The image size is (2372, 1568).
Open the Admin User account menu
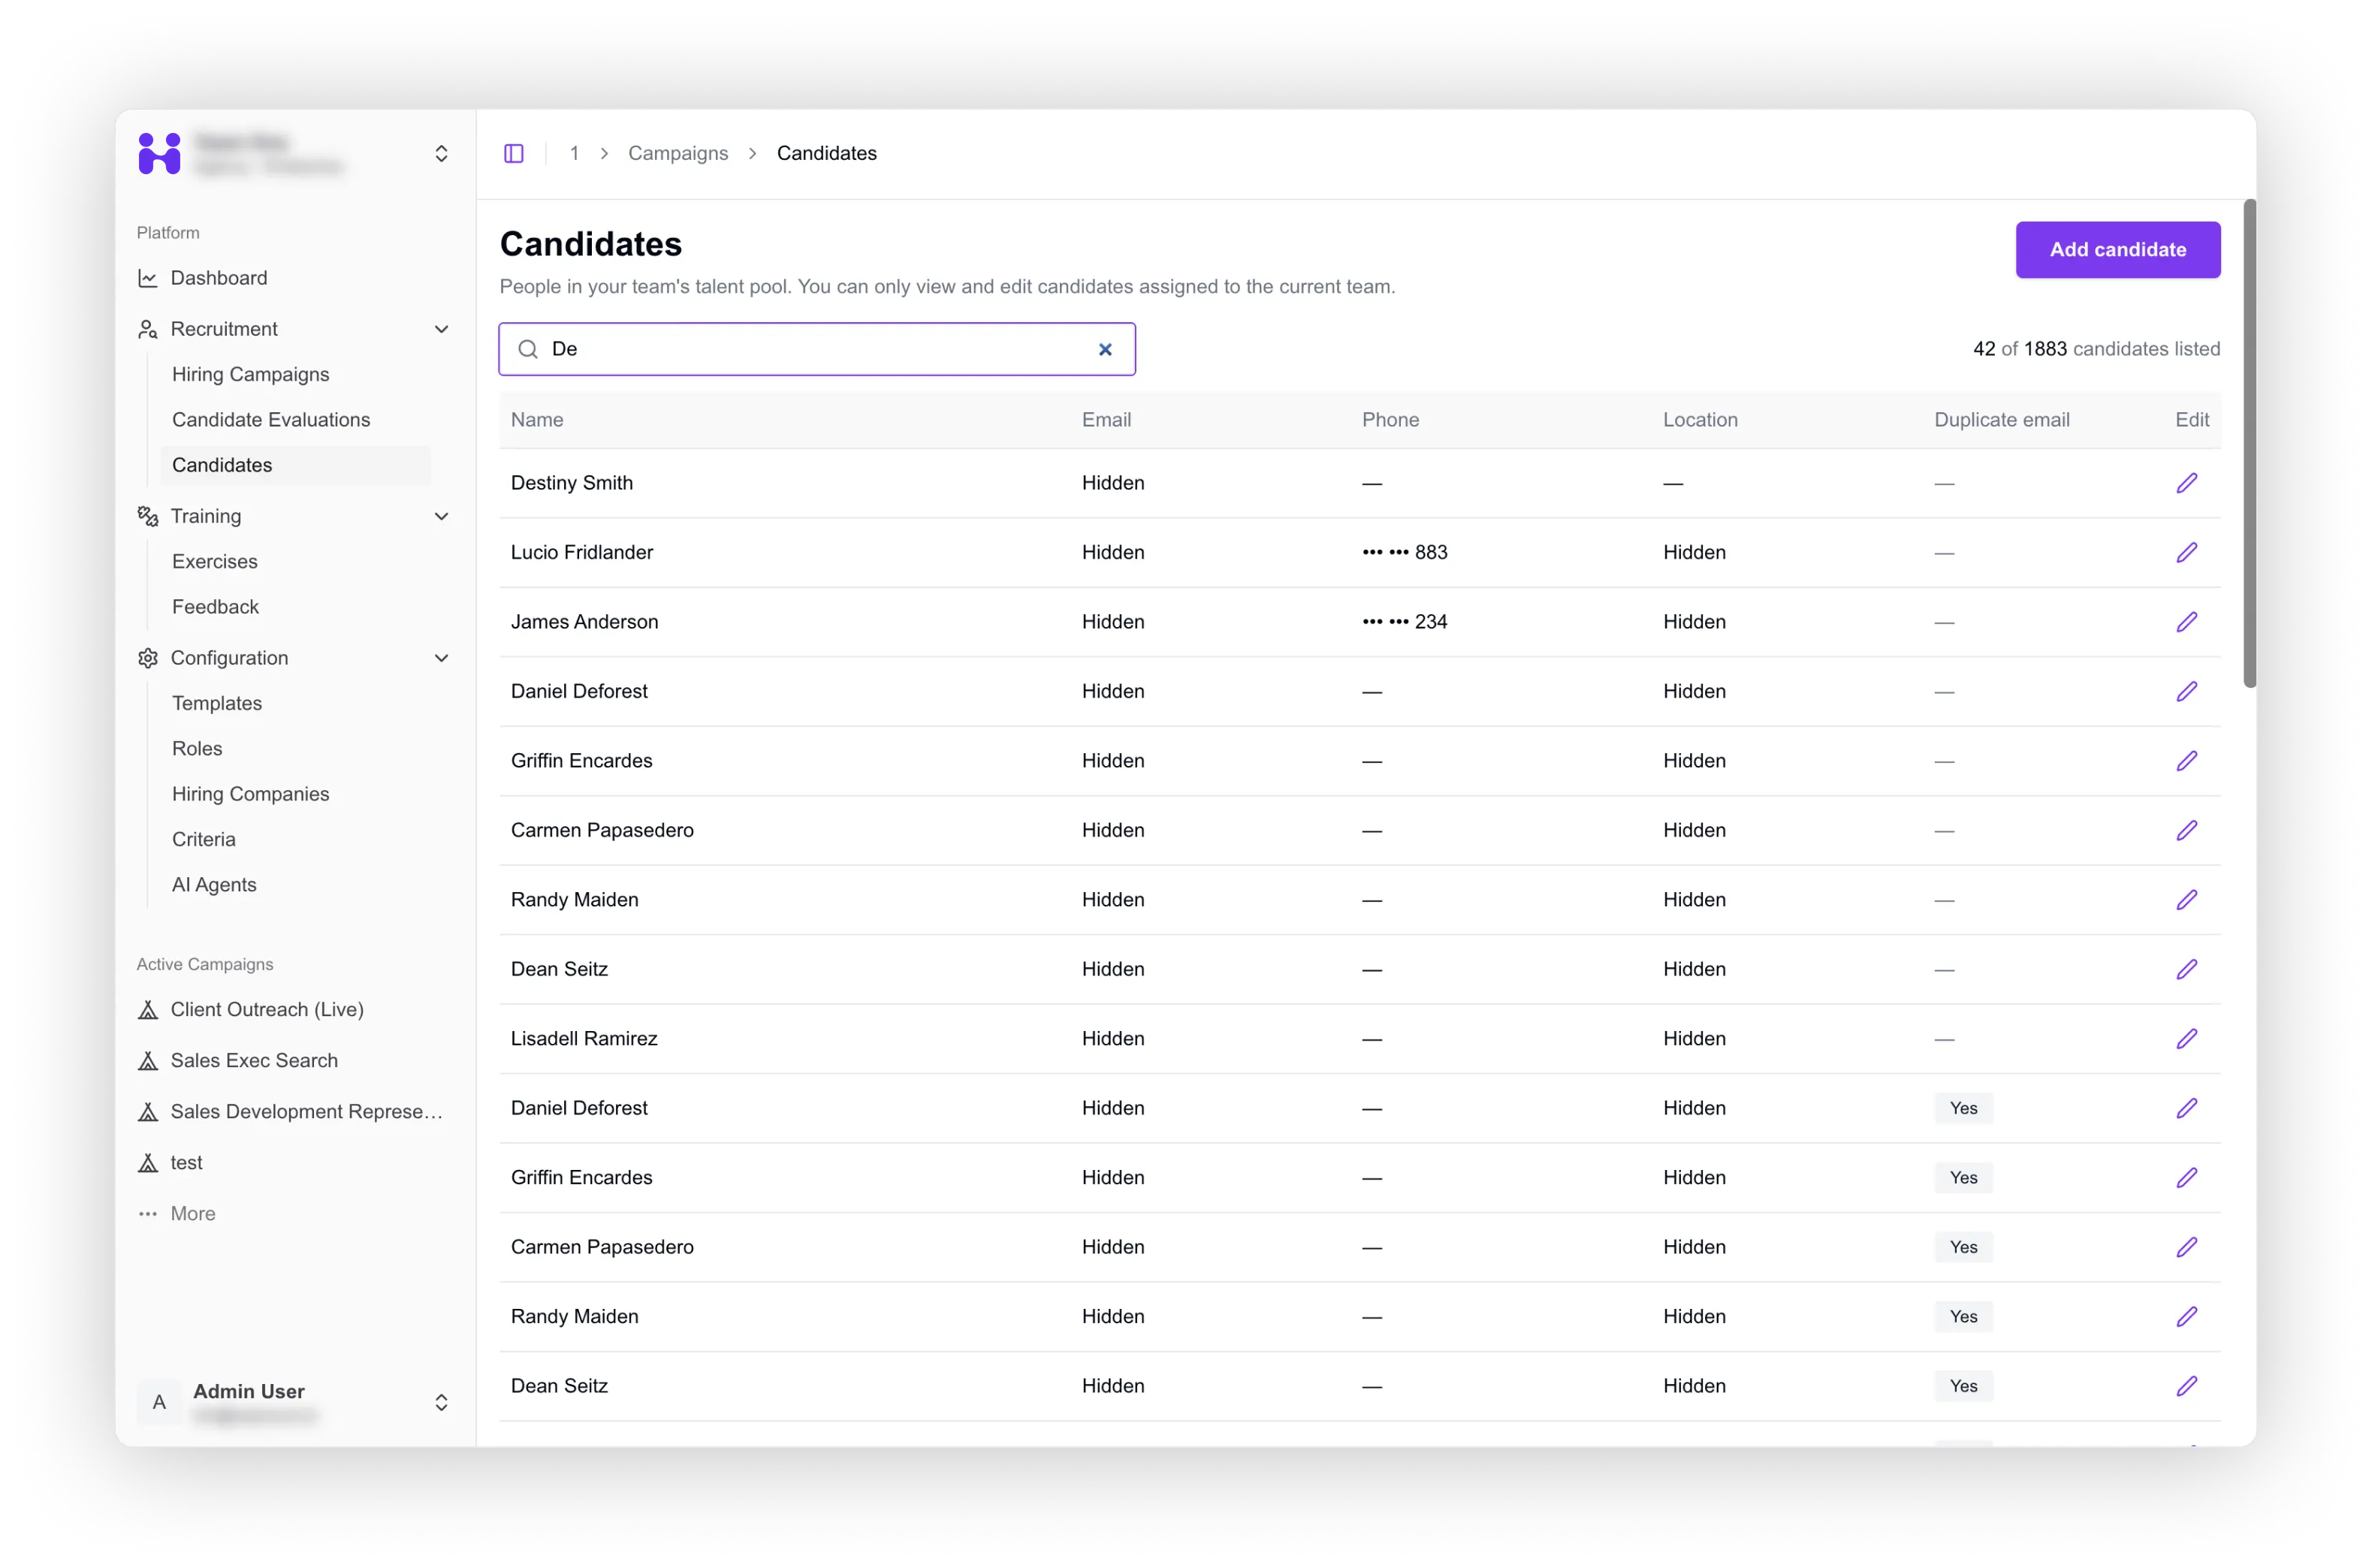[x=441, y=1403]
